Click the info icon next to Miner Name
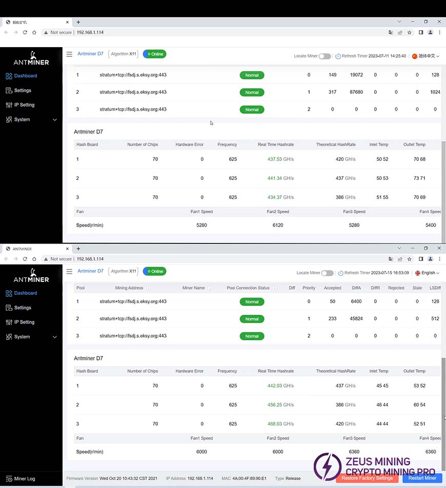Image resolution: width=446 pixels, height=488 pixels. (210, 288)
